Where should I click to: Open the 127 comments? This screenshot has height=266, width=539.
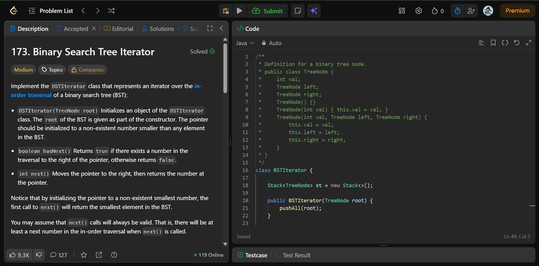pyautogui.click(x=58, y=255)
